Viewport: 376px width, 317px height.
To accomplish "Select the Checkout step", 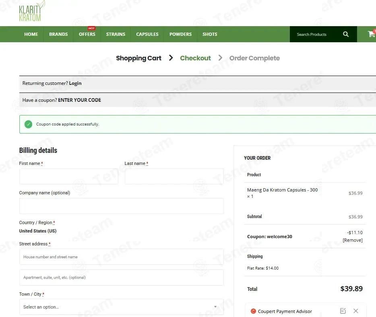I will click(x=195, y=58).
